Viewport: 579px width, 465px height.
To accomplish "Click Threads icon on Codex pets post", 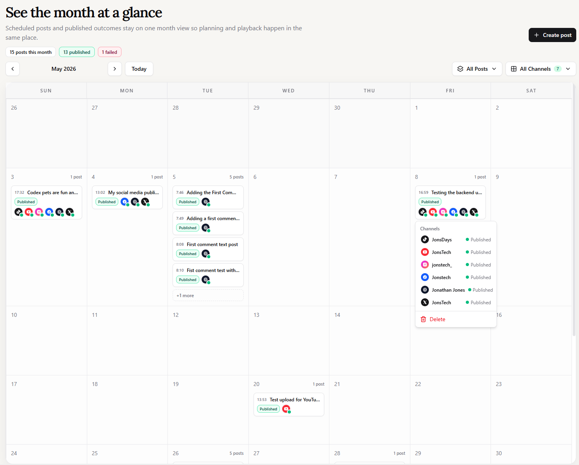I will [59, 212].
